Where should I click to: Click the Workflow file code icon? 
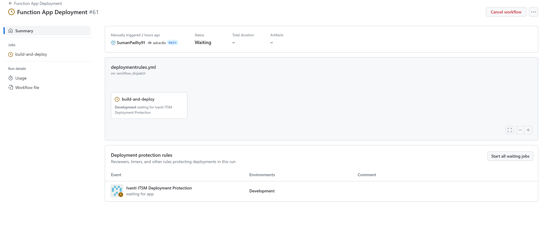tap(11, 87)
